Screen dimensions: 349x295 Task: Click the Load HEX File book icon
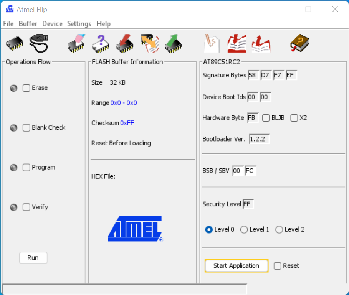237,43
